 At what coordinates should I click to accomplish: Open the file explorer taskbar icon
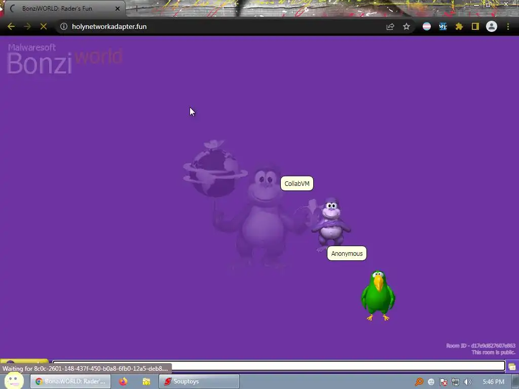pyautogui.click(x=146, y=381)
